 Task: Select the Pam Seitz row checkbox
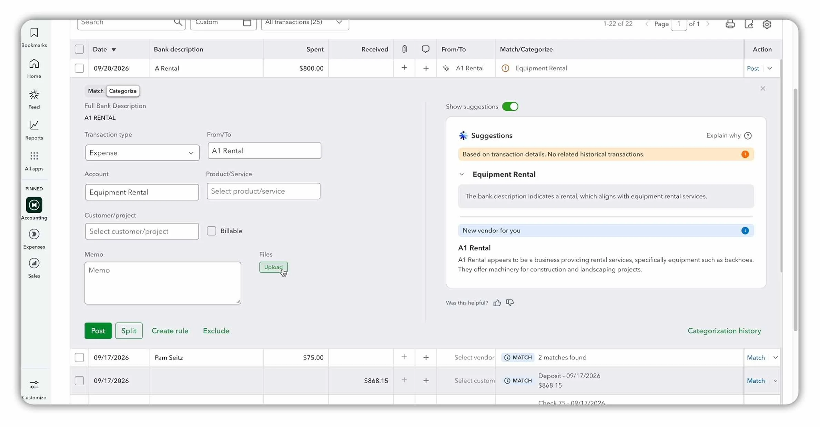[x=79, y=358]
